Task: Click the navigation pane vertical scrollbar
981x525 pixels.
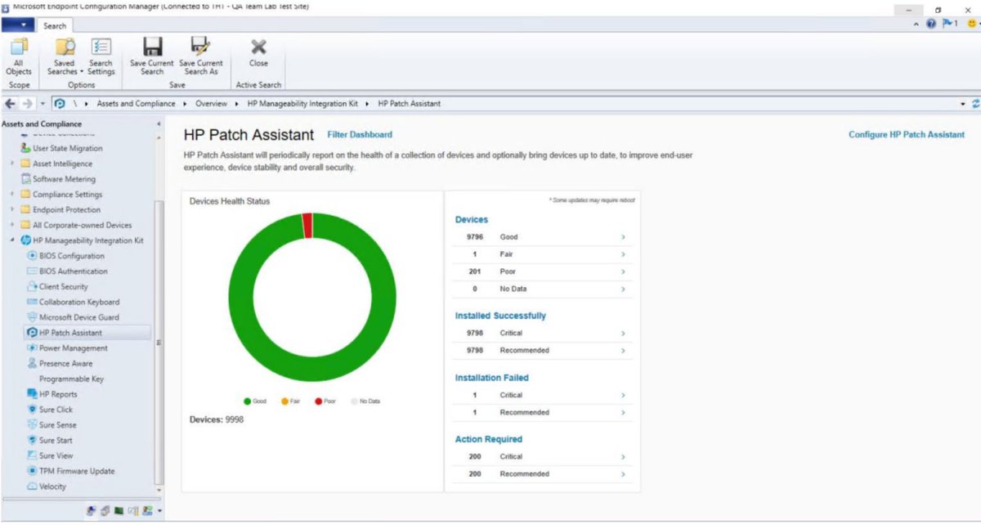Action: (x=159, y=343)
